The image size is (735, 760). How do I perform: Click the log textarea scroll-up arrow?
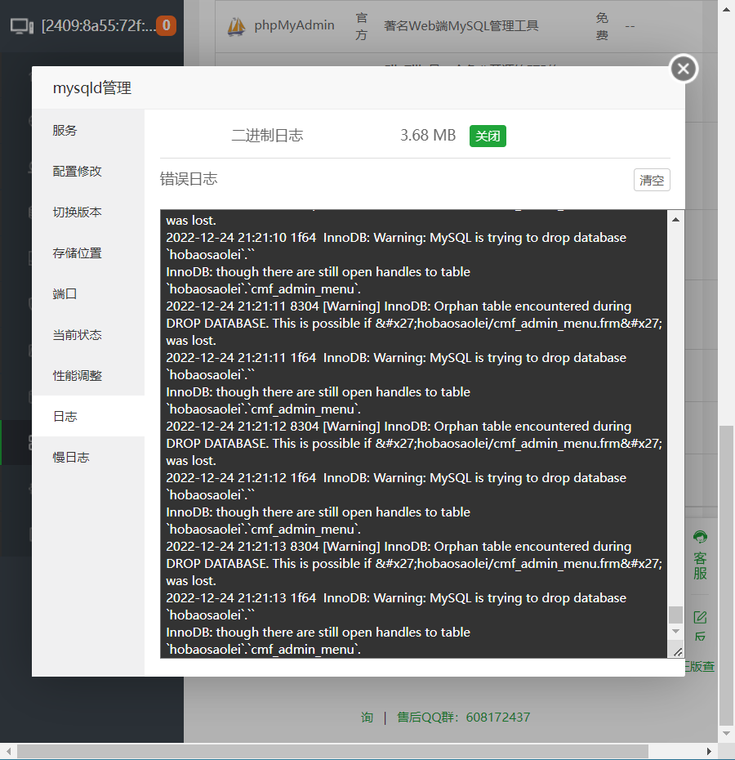tap(675, 220)
